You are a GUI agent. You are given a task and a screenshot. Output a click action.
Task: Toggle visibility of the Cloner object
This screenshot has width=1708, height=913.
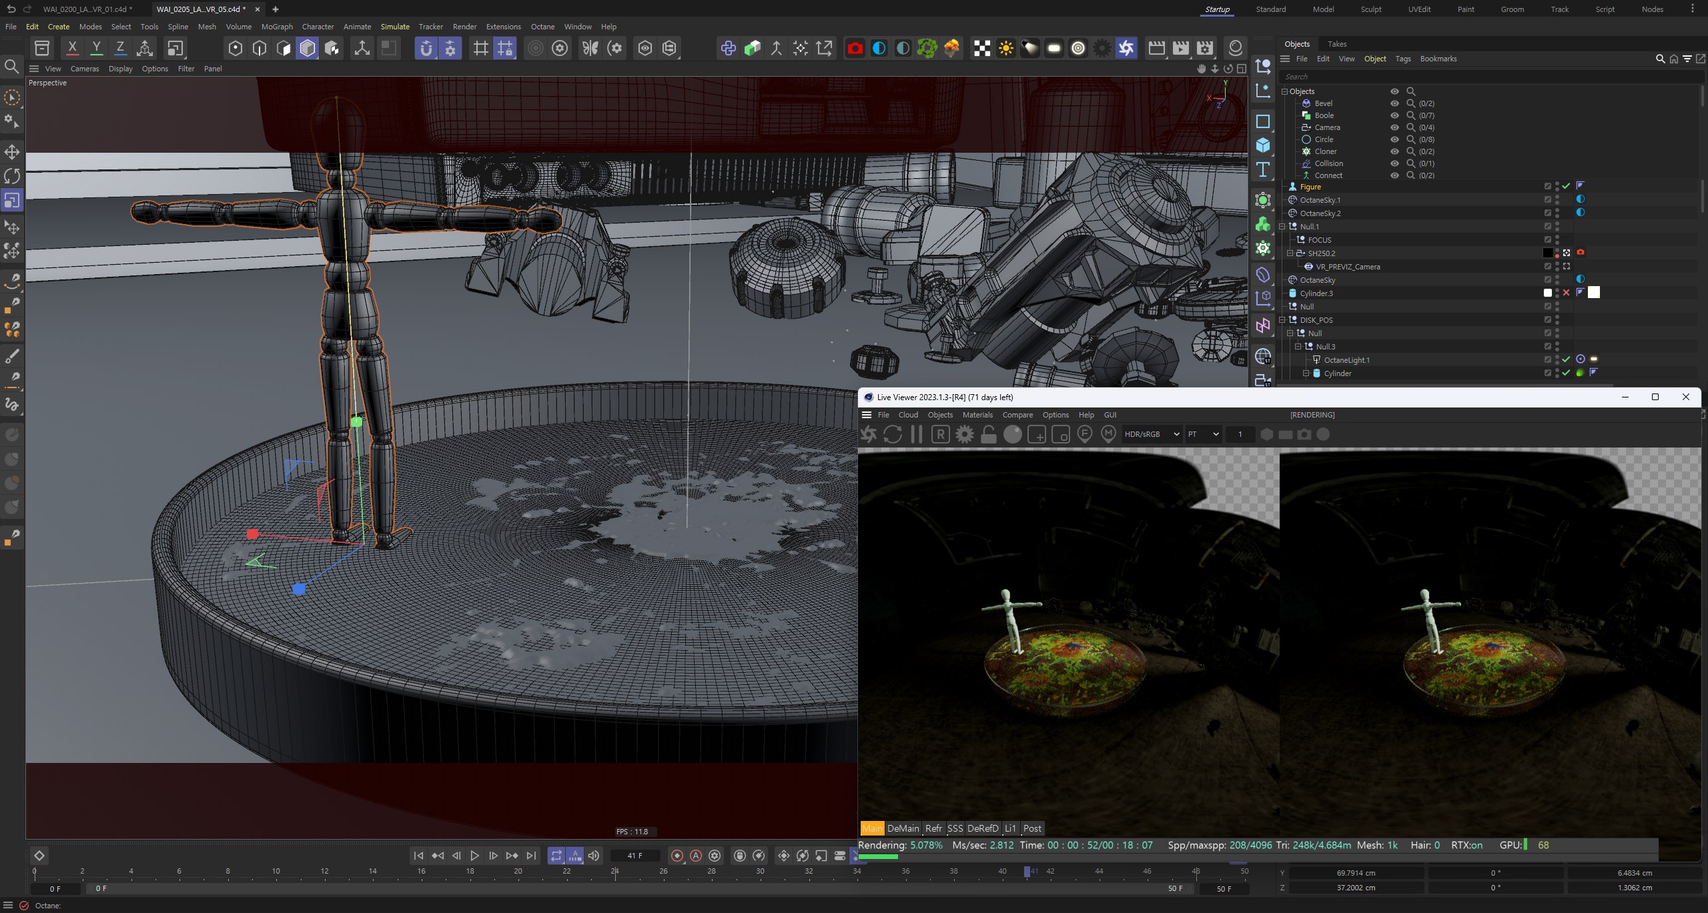[x=1395, y=151]
